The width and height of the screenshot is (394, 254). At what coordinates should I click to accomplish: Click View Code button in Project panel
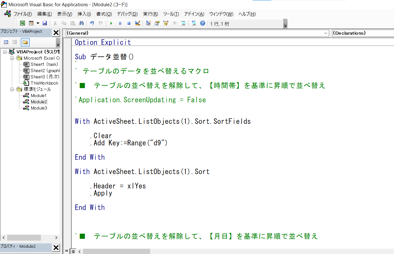6,42
